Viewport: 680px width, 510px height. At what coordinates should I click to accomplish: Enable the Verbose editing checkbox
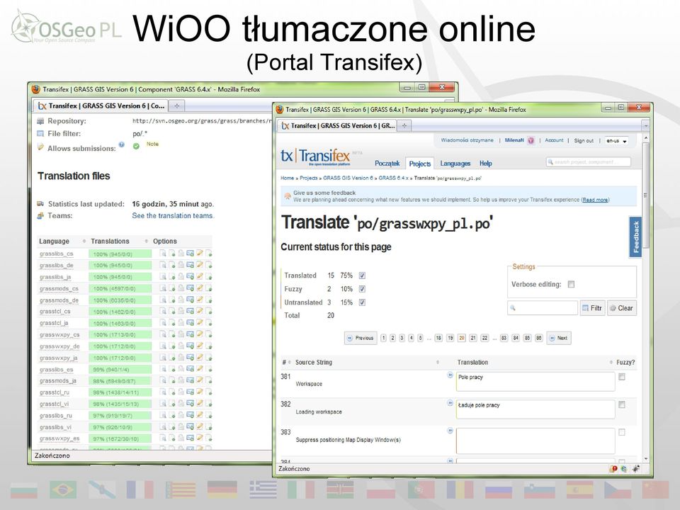pyautogui.click(x=571, y=284)
